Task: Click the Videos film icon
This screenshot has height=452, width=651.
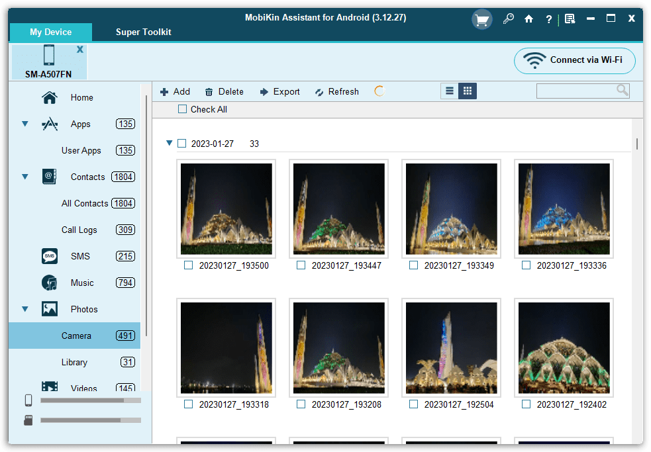Action: [50, 386]
